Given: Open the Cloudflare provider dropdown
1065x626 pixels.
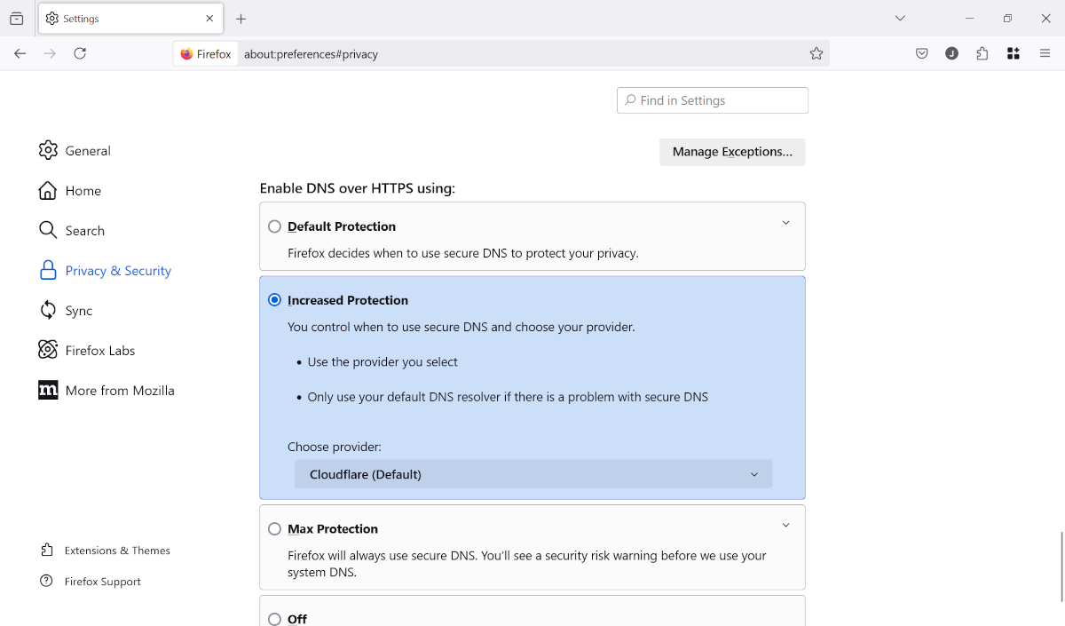Looking at the screenshot, I should click(532, 473).
